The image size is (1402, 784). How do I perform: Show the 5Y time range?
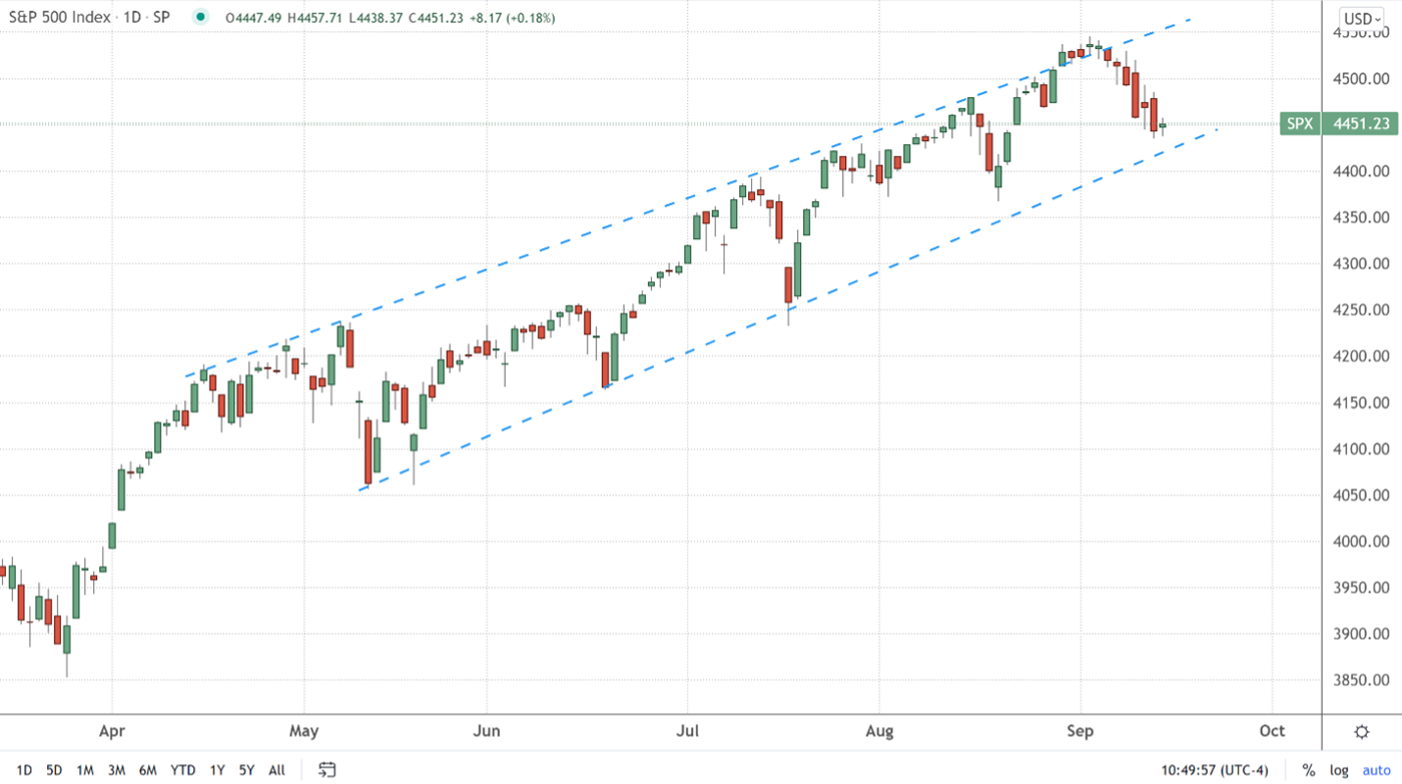tap(248, 769)
